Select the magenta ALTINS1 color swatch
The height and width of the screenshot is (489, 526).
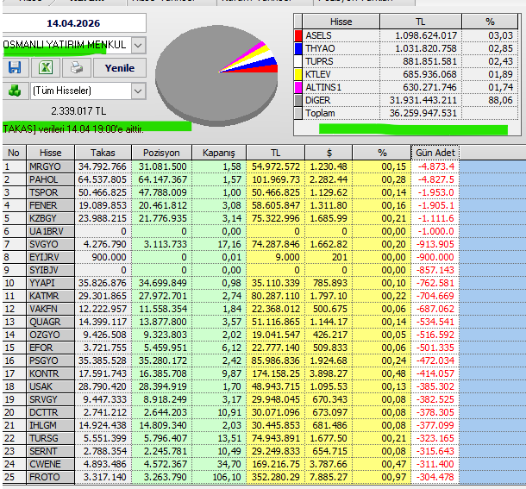click(297, 87)
